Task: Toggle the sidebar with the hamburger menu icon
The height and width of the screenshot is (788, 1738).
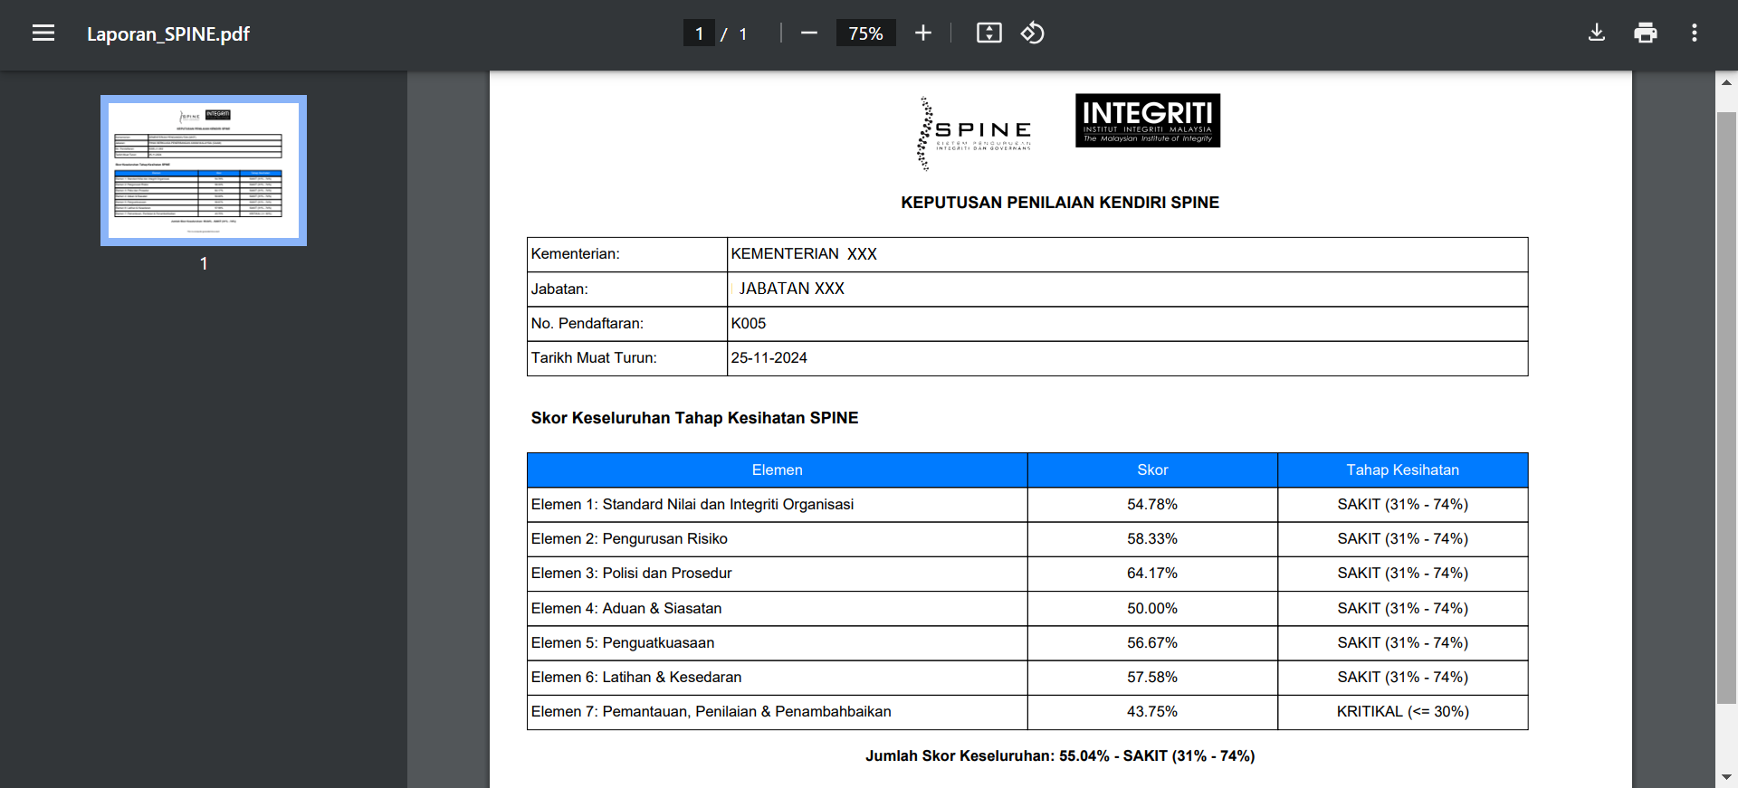Action: [x=43, y=33]
